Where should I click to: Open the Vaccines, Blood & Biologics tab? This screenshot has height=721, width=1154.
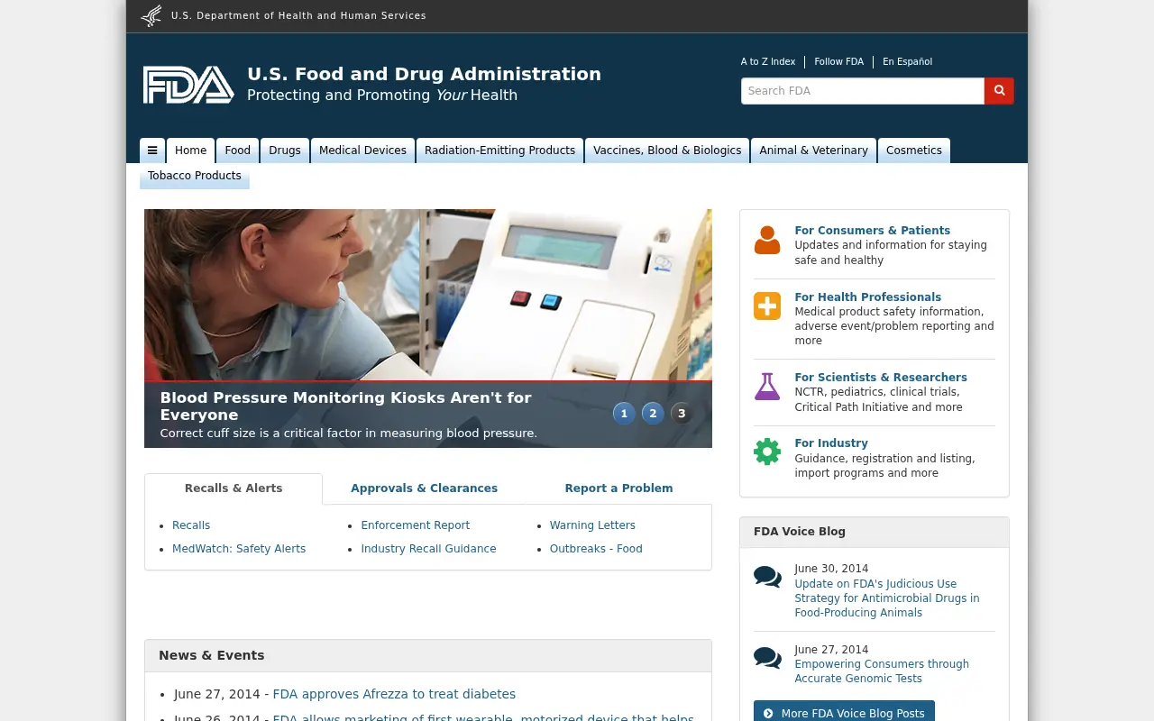[x=667, y=151]
